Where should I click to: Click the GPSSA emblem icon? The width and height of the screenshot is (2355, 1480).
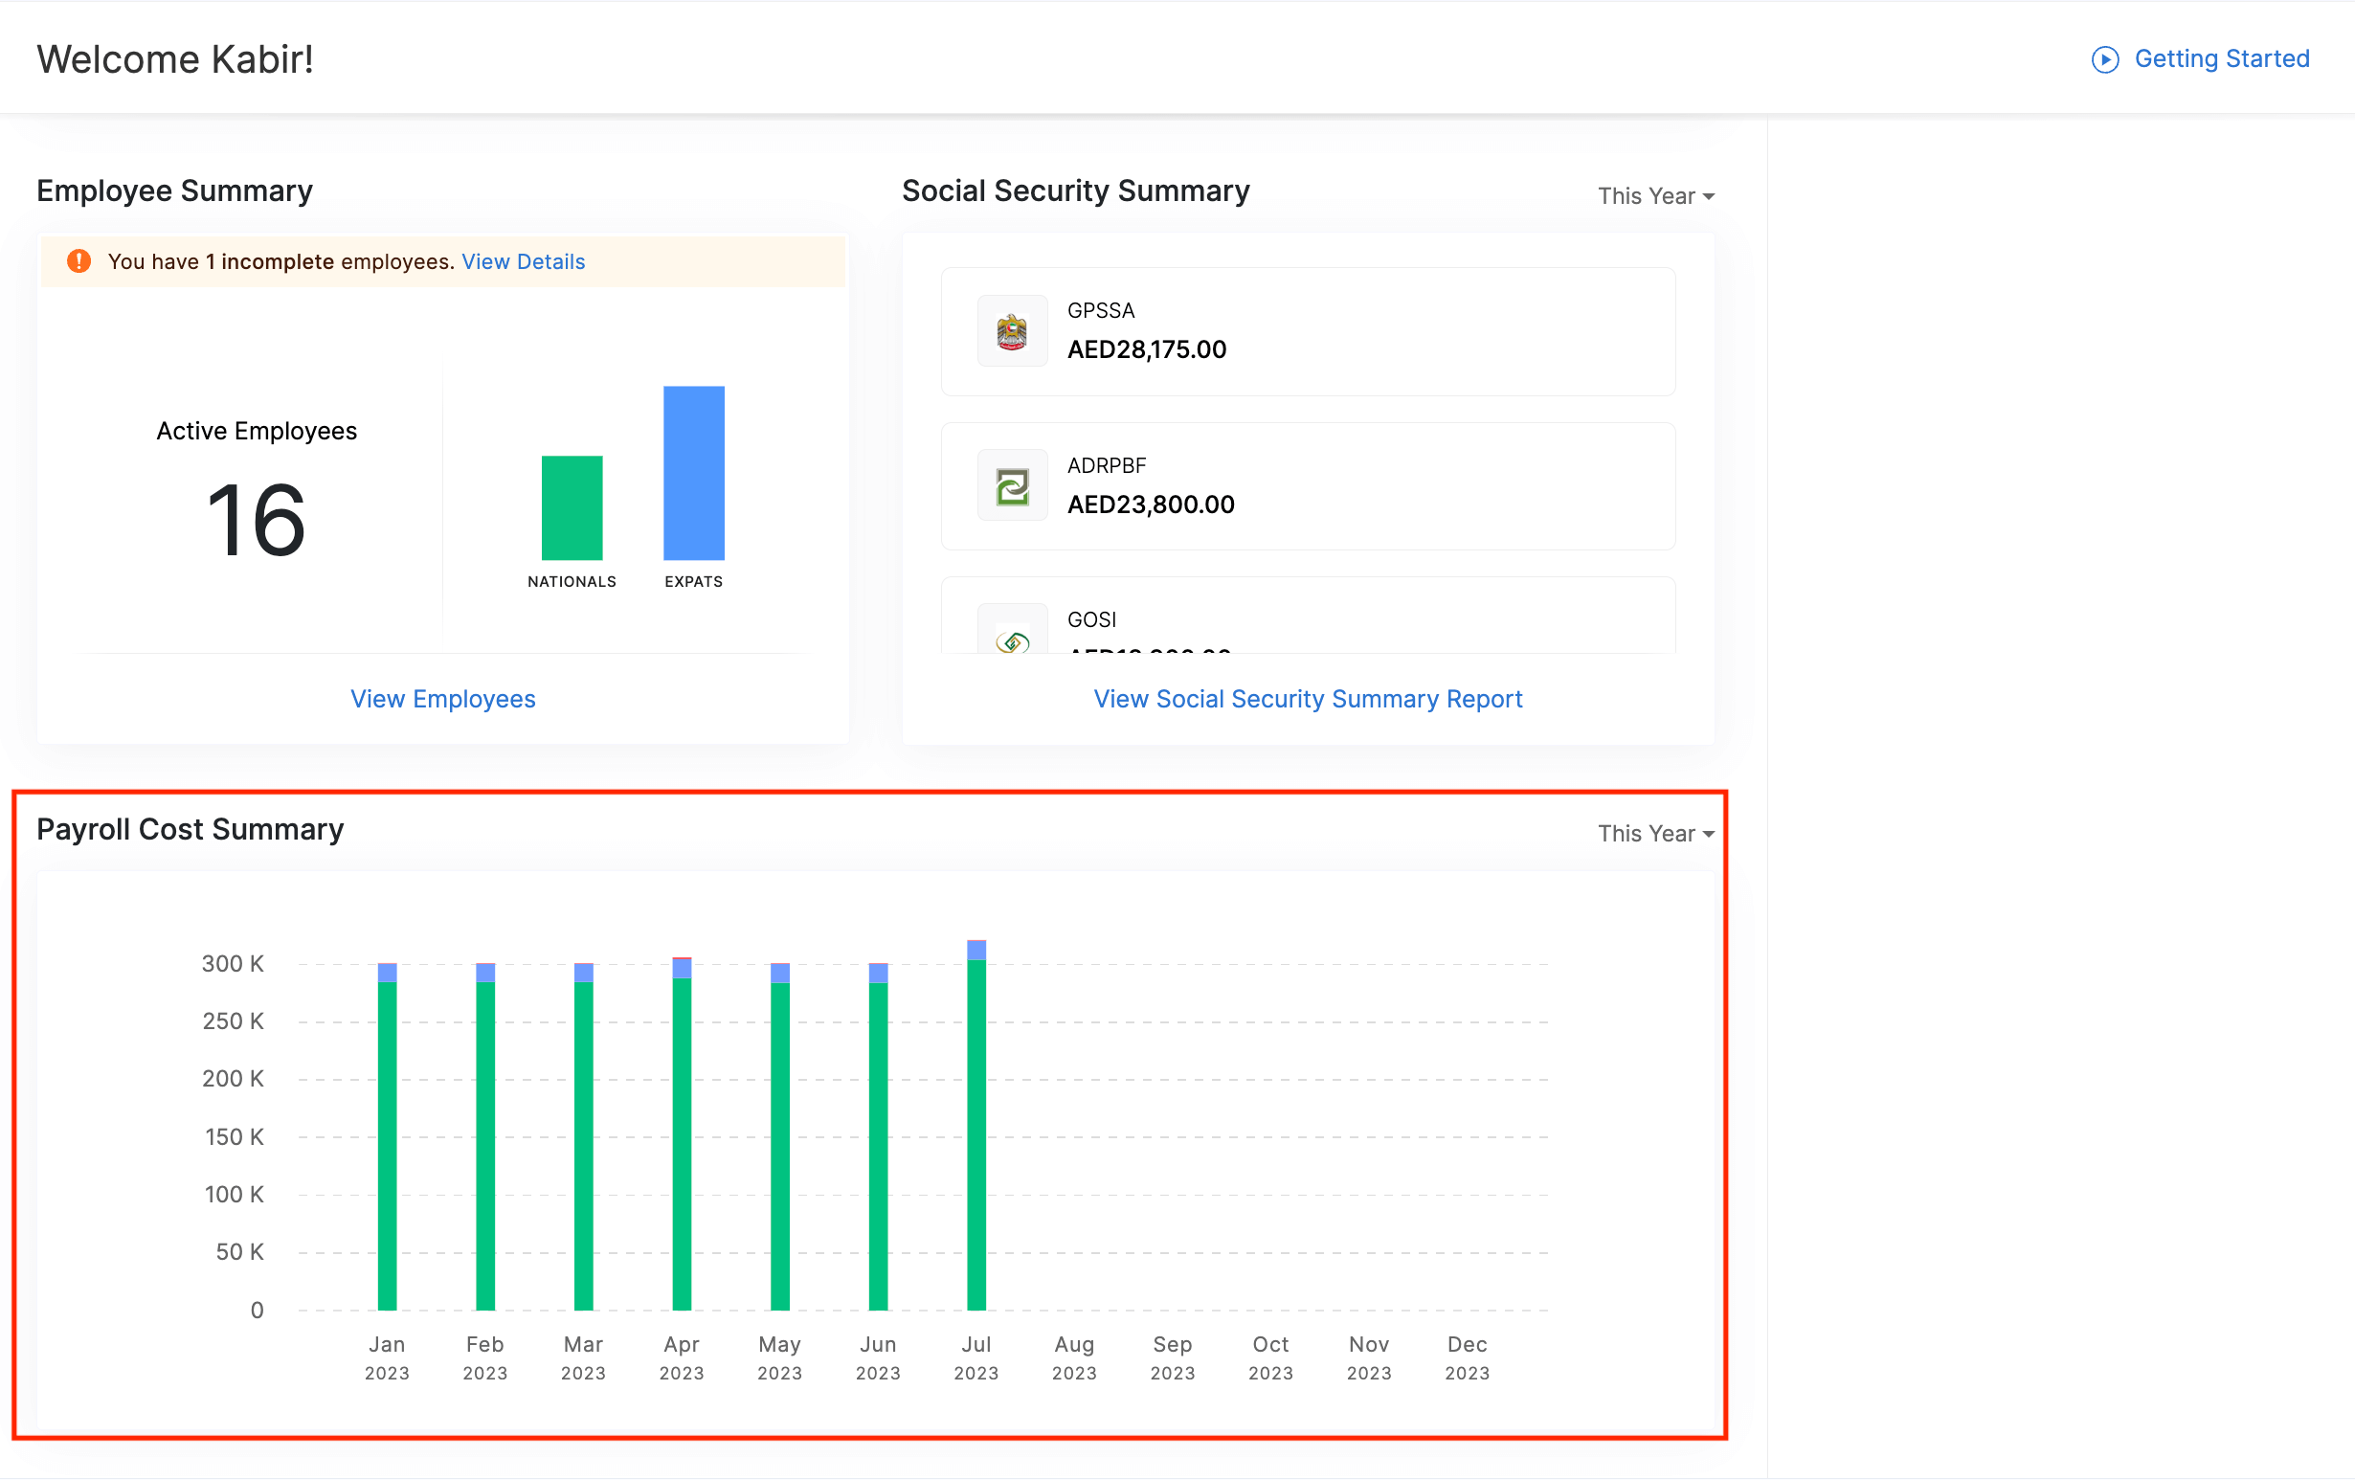pos(1012,331)
